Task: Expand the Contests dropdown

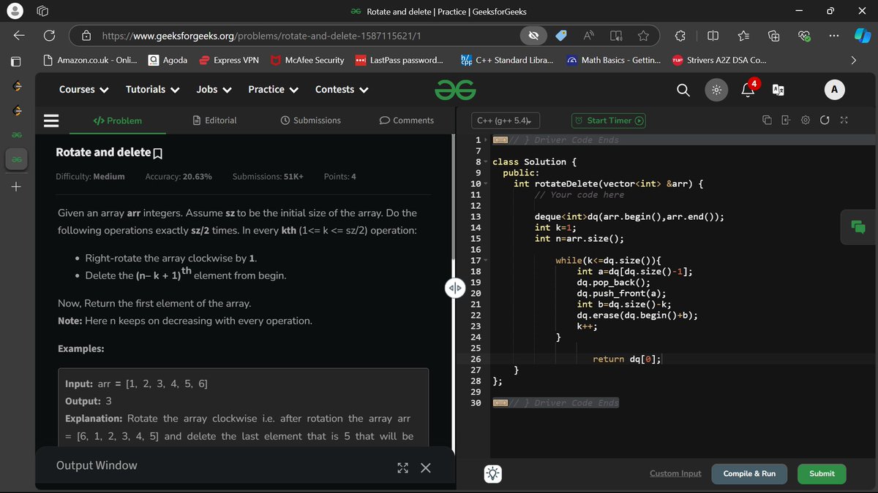Action: pyautogui.click(x=342, y=90)
